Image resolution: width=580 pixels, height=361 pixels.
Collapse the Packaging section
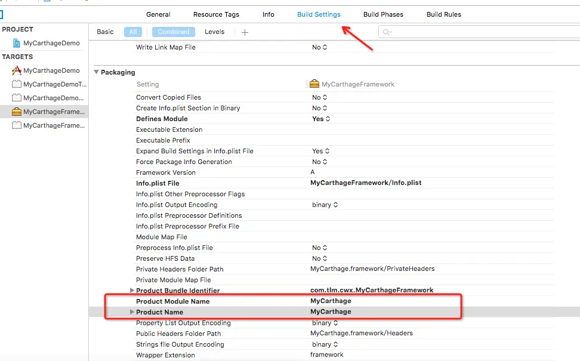pos(96,72)
